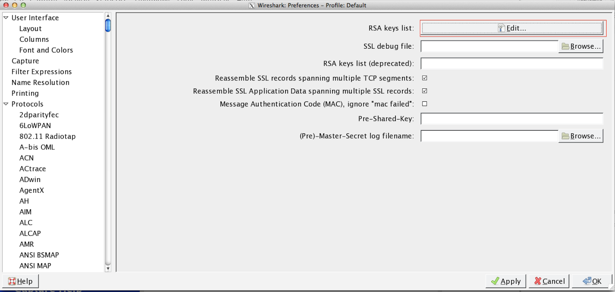Enable ignore "mac failed" checkbox
The height and width of the screenshot is (292, 615).
[425, 104]
